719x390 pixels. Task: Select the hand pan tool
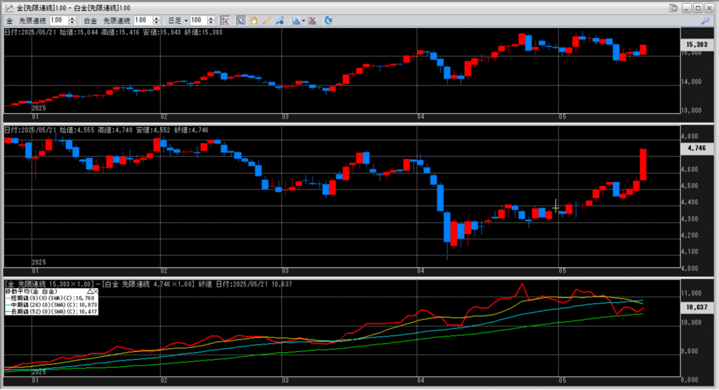[253, 20]
